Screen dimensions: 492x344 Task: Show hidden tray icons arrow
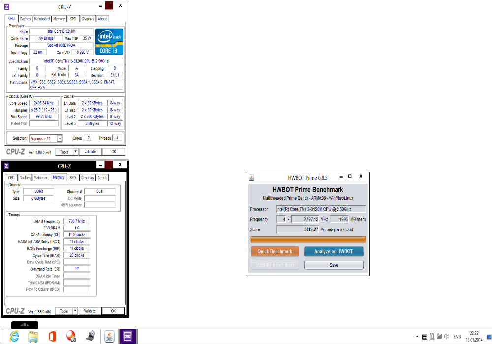tap(417, 337)
